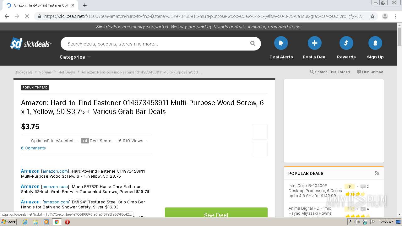Open the volume tray icon
Screen dimensions: 402x226
357,222
